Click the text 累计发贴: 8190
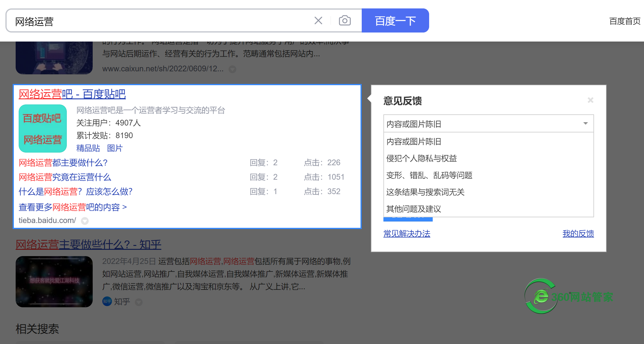644x344 pixels. click(x=104, y=135)
